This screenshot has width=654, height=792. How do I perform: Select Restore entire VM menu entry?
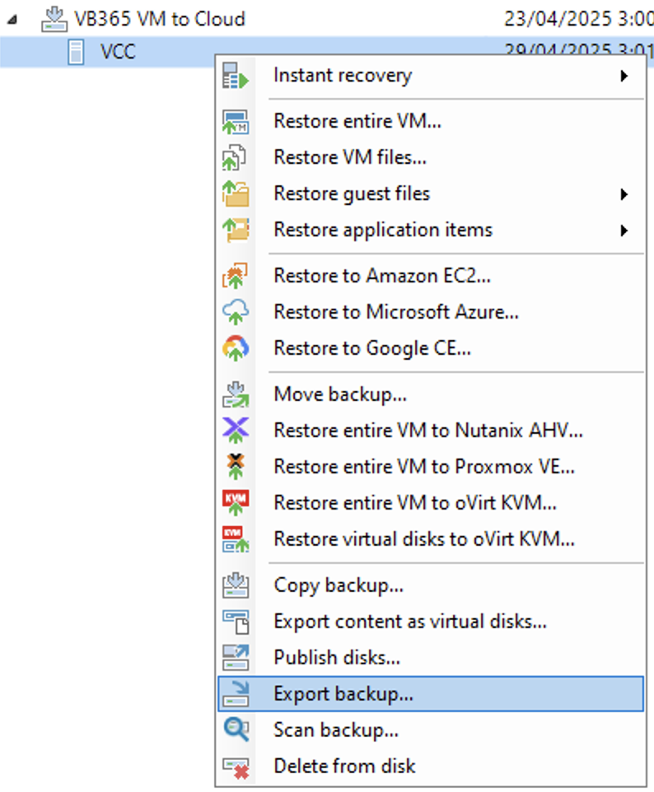pyautogui.click(x=357, y=122)
